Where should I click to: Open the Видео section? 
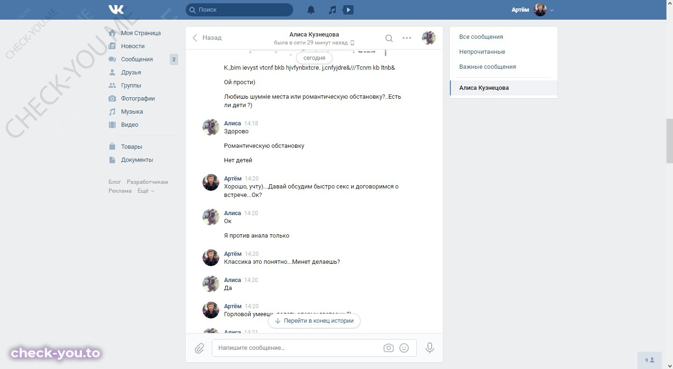pyautogui.click(x=130, y=125)
